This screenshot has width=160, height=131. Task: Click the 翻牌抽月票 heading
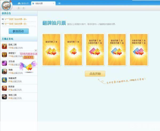pyautogui.click(x=54, y=23)
